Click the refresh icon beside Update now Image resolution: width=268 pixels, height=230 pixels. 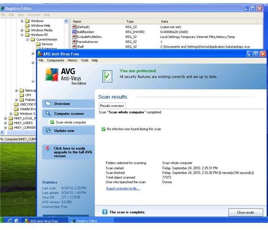point(48,131)
